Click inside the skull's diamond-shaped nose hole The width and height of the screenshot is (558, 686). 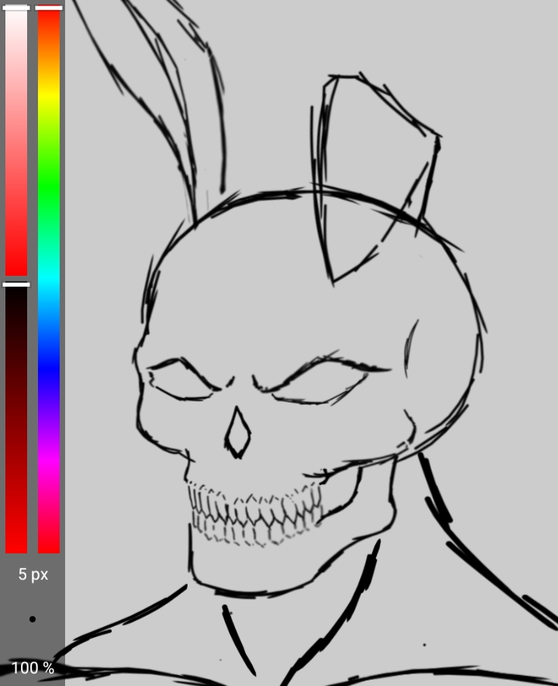238,436
